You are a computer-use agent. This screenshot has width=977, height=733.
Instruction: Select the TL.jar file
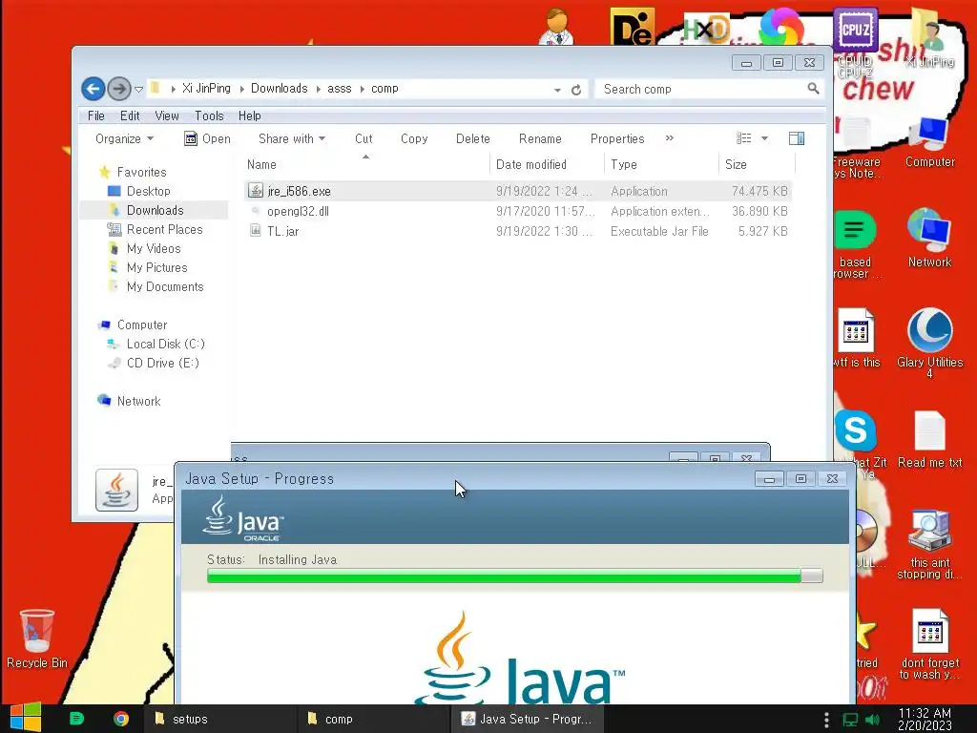518,231
